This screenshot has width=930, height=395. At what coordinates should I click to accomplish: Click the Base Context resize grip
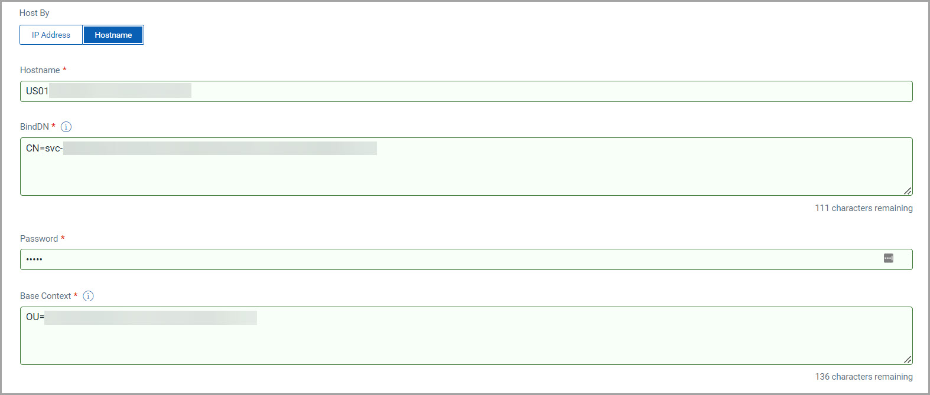click(908, 360)
